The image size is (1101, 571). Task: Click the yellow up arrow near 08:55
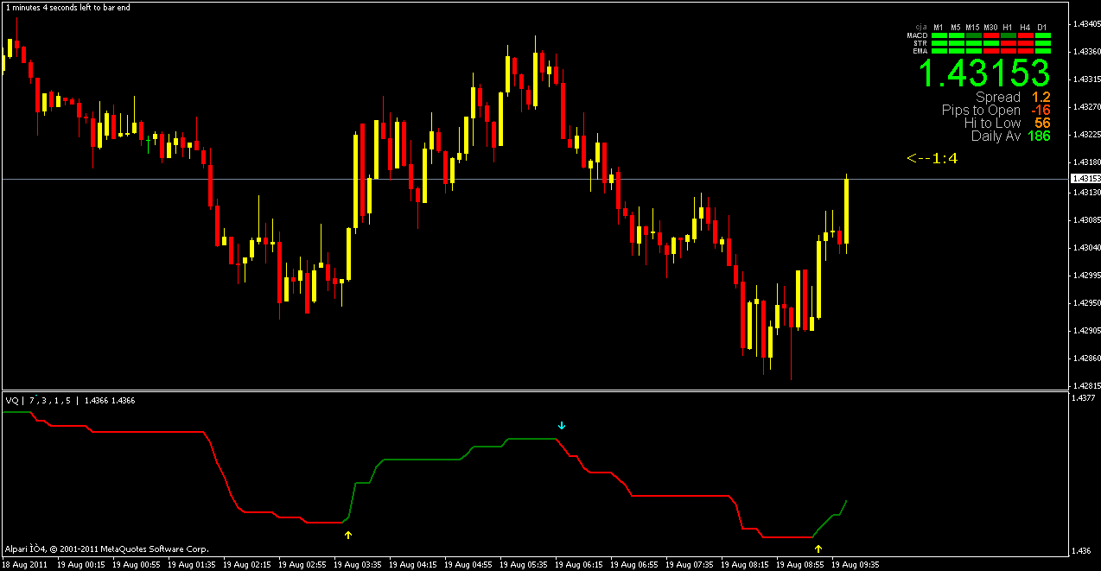click(818, 548)
